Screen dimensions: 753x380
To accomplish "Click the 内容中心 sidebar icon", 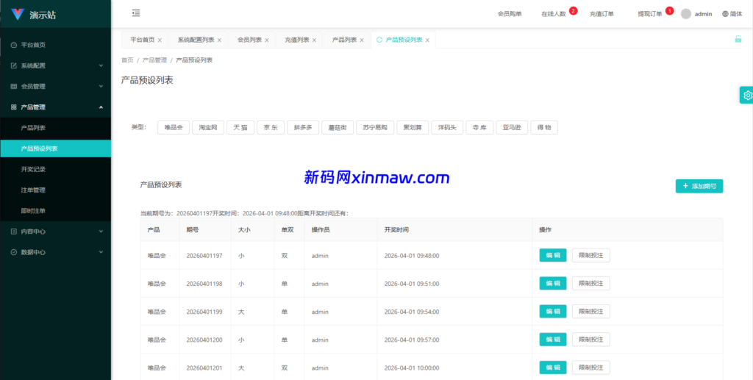I will (13, 232).
